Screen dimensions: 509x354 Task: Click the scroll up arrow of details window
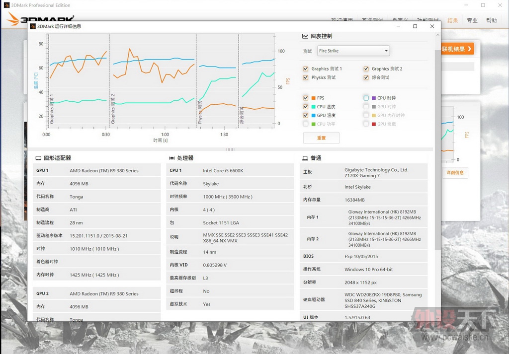[438, 35]
